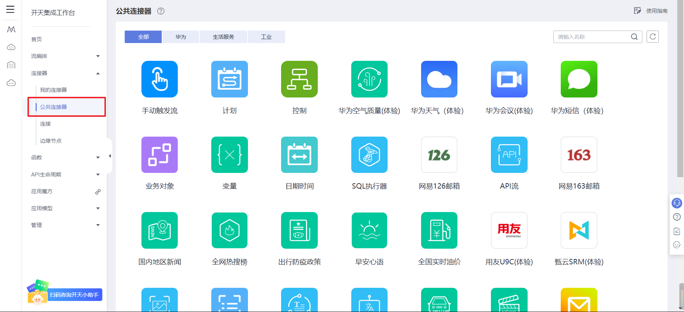
Task: Click the SQL执行器 connector icon
Action: click(x=369, y=155)
